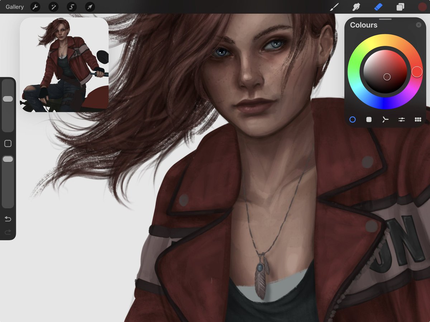Tap the Modify square button
The height and width of the screenshot is (322, 430).
pyautogui.click(x=8, y=143)
